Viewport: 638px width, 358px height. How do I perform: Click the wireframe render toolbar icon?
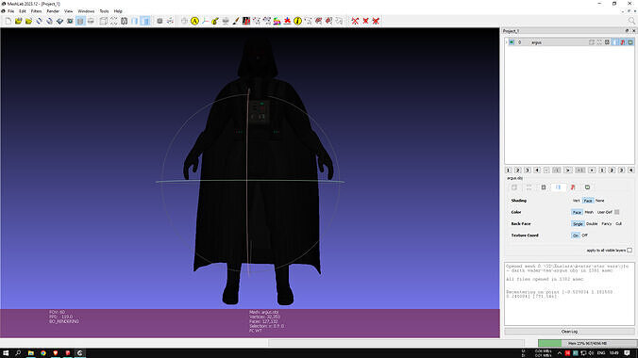(124, 21)
